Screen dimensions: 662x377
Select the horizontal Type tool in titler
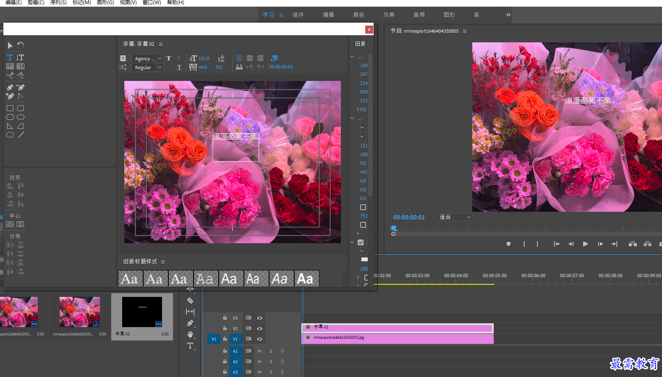[10, 57]
